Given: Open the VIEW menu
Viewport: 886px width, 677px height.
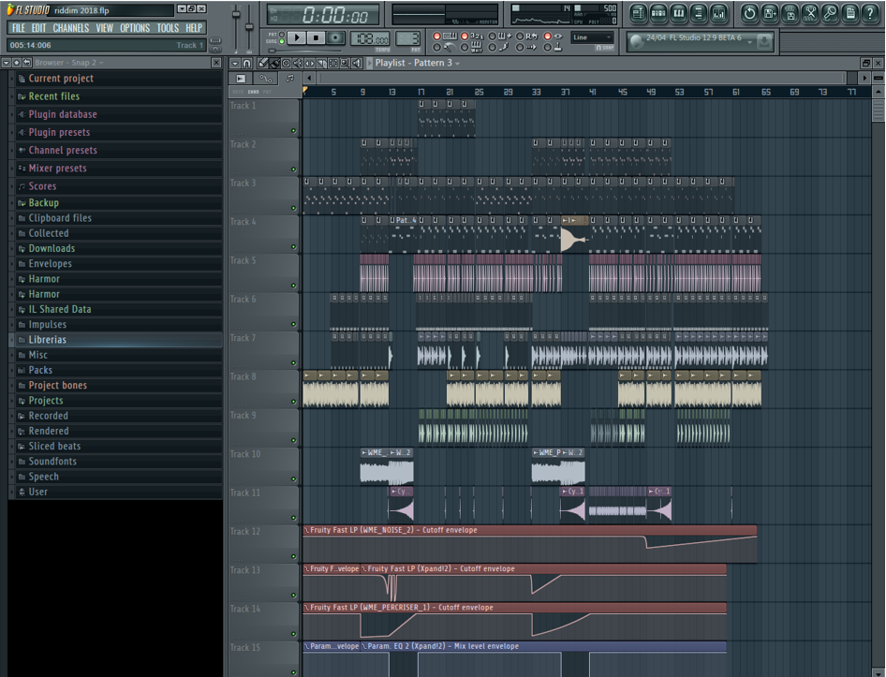Looking at the screenshot, I should click(x=105, y=28).
